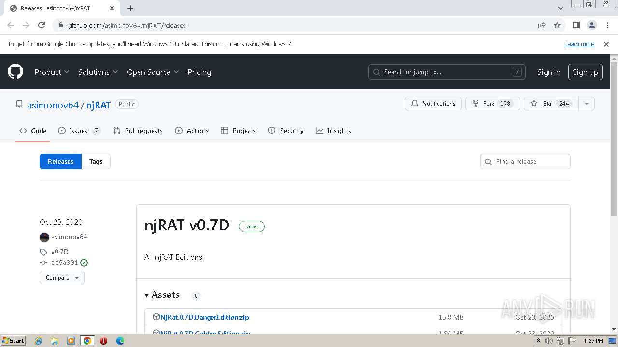Star the njRAT repository
Viewport: 618px width, 347px height.
(x=551, y=104)
